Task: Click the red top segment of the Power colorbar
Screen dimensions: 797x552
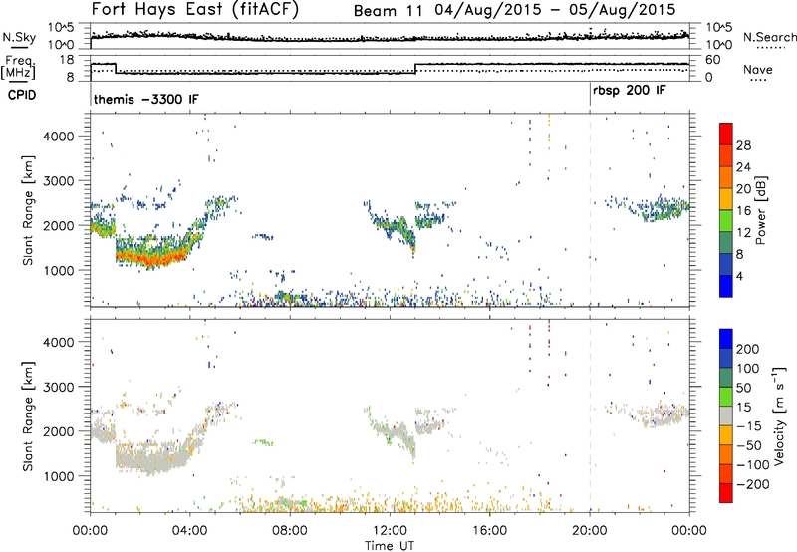Action: (x=726, y=134)
